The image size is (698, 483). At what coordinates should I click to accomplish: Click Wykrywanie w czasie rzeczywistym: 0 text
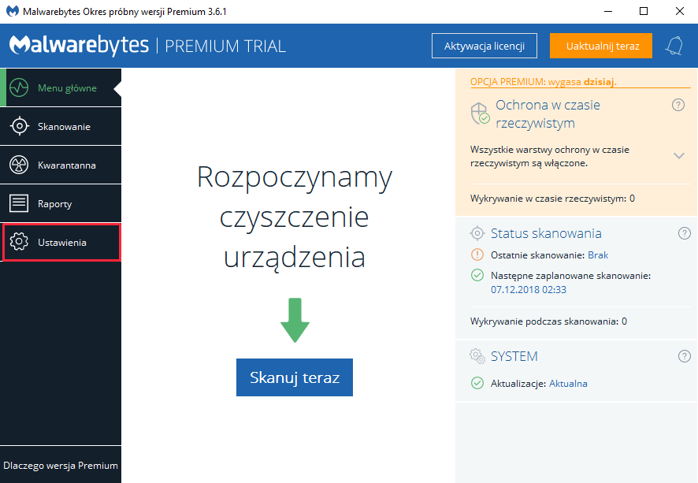pos(552,199)
